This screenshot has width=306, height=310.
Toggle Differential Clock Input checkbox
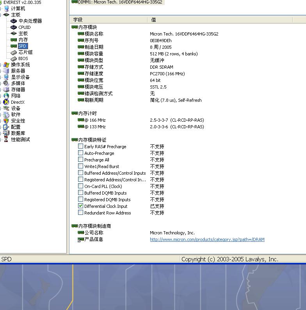click(80, 206)
